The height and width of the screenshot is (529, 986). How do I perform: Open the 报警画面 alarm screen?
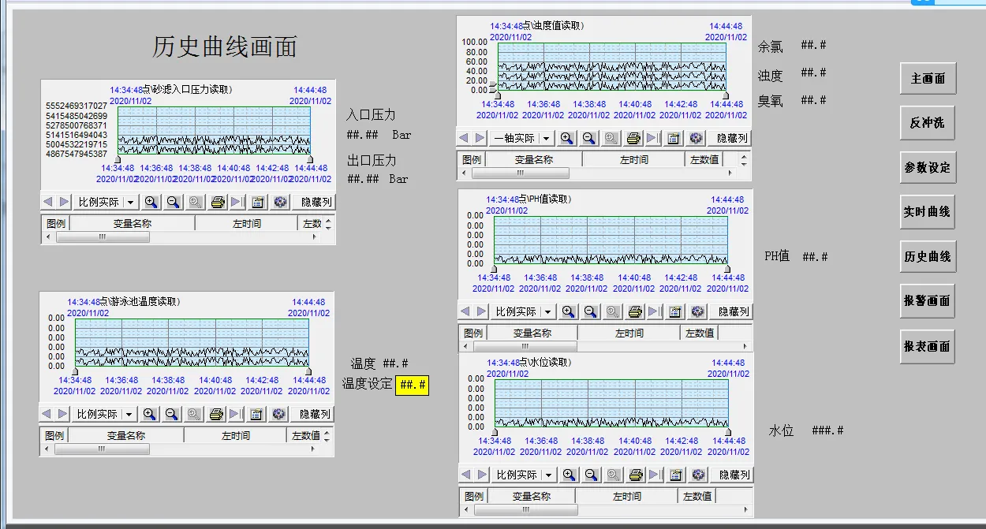pos(927,301)
